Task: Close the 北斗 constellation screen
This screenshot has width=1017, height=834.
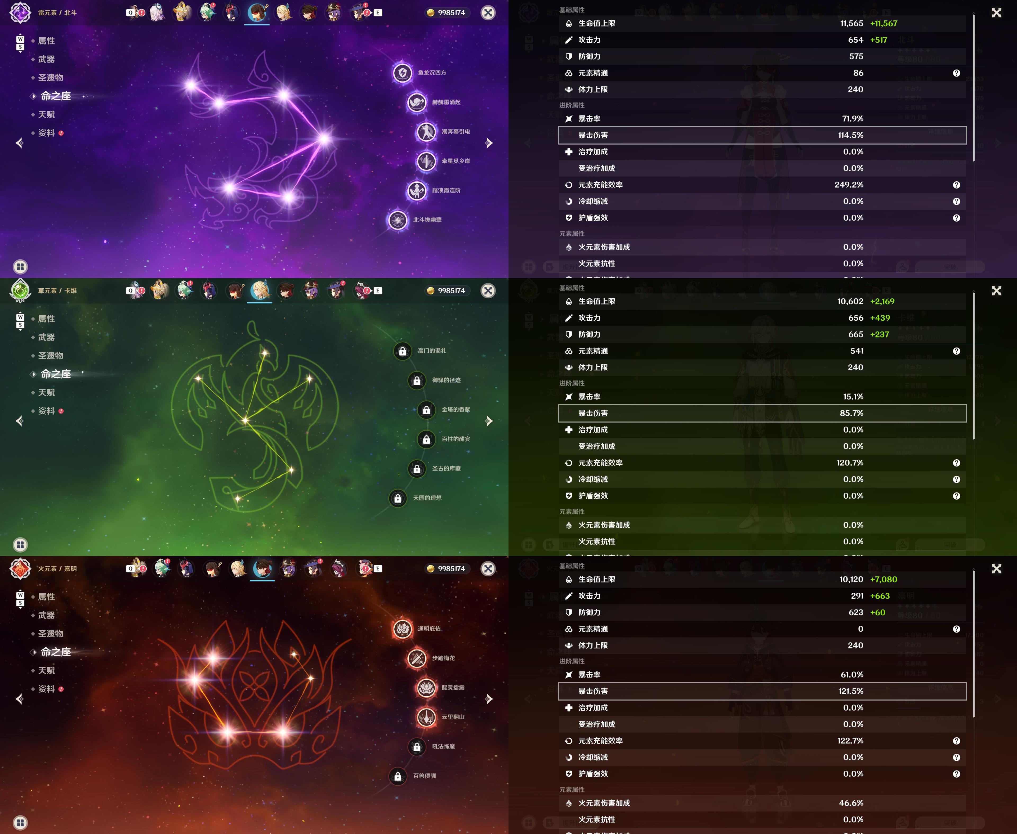Action: [x=488, y=13]
